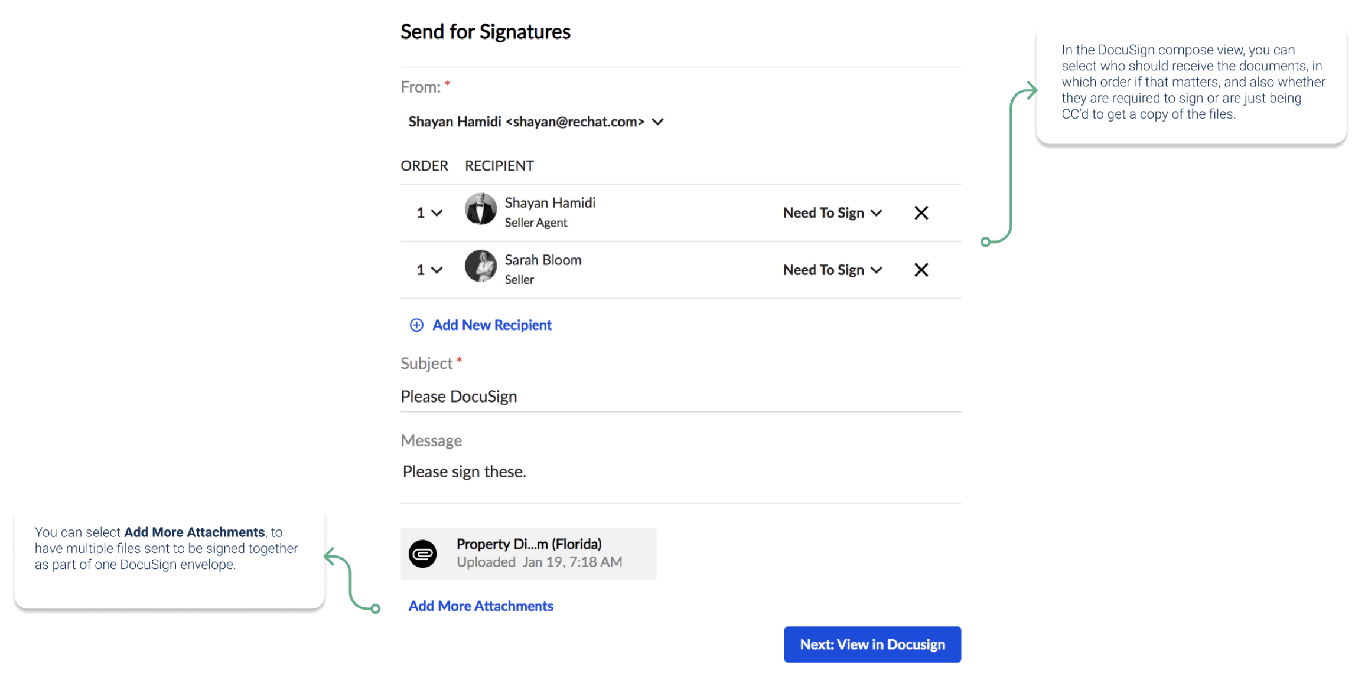Open Need To Sign for Sarah Bloom
The image size is (1355, 674).
click(x=832, y=270)
